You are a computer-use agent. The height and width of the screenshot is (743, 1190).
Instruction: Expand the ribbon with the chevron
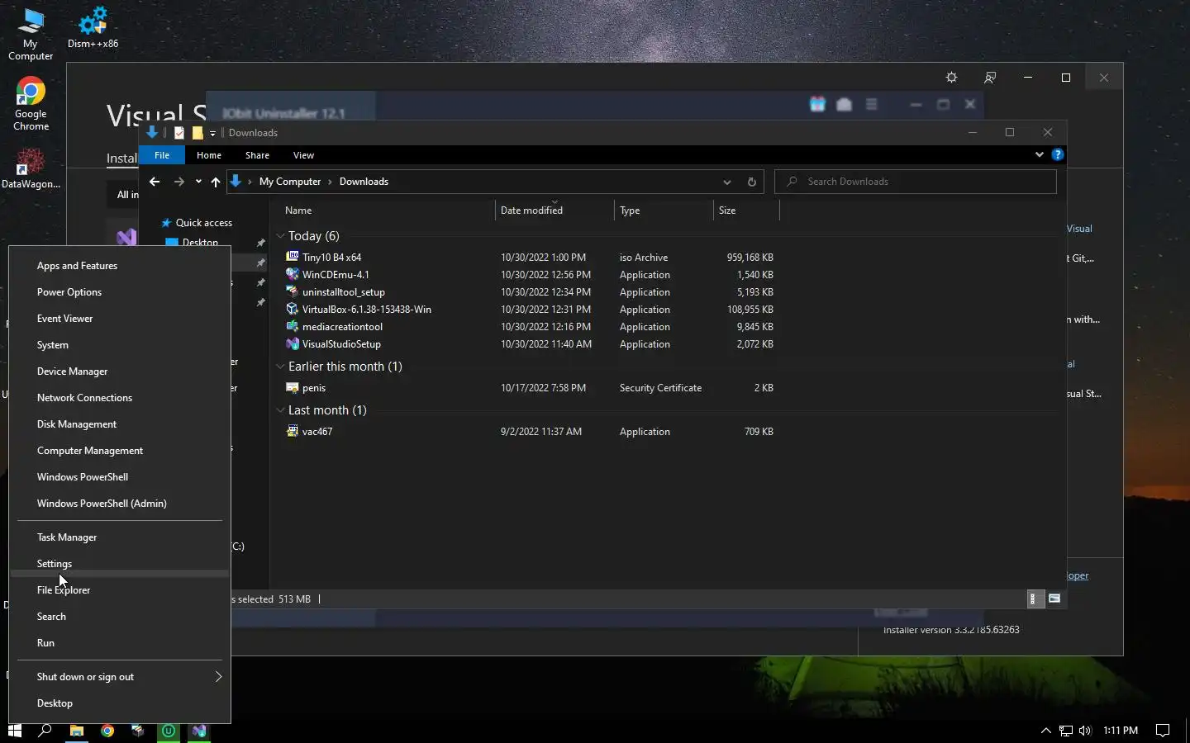(x=1039, y=154)
